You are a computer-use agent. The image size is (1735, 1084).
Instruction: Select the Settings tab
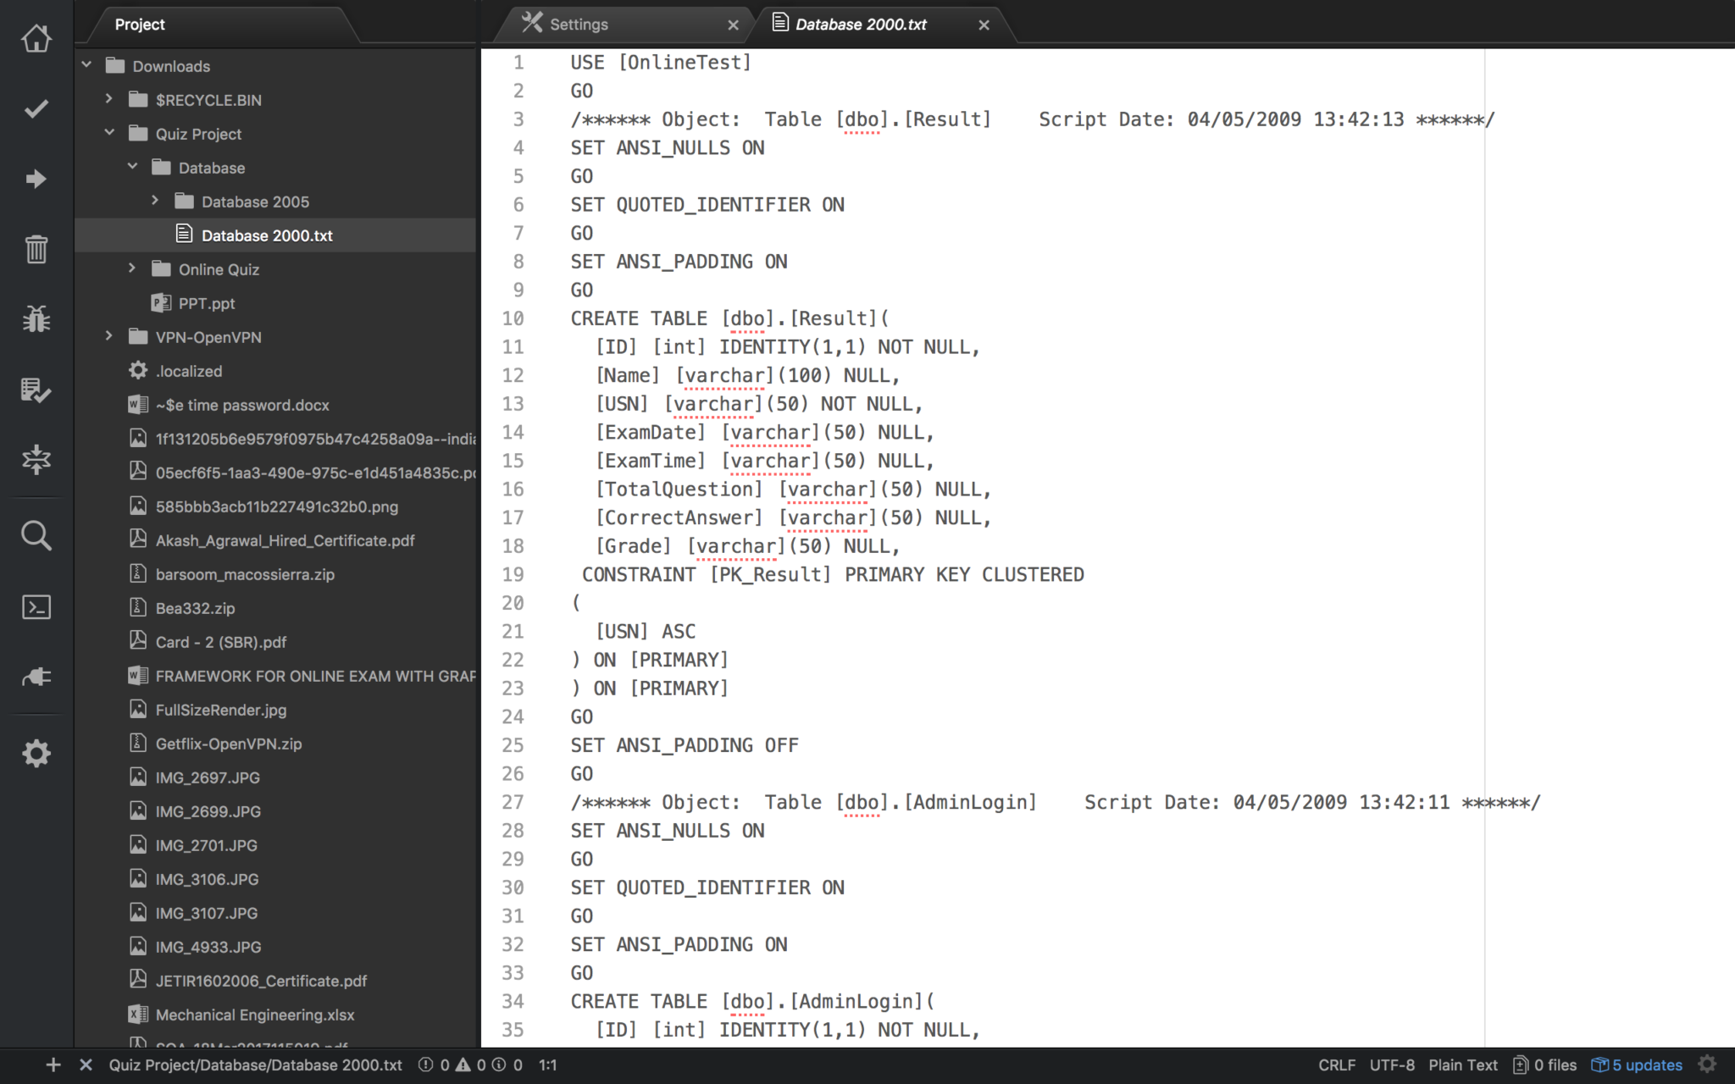pos(579,24)
